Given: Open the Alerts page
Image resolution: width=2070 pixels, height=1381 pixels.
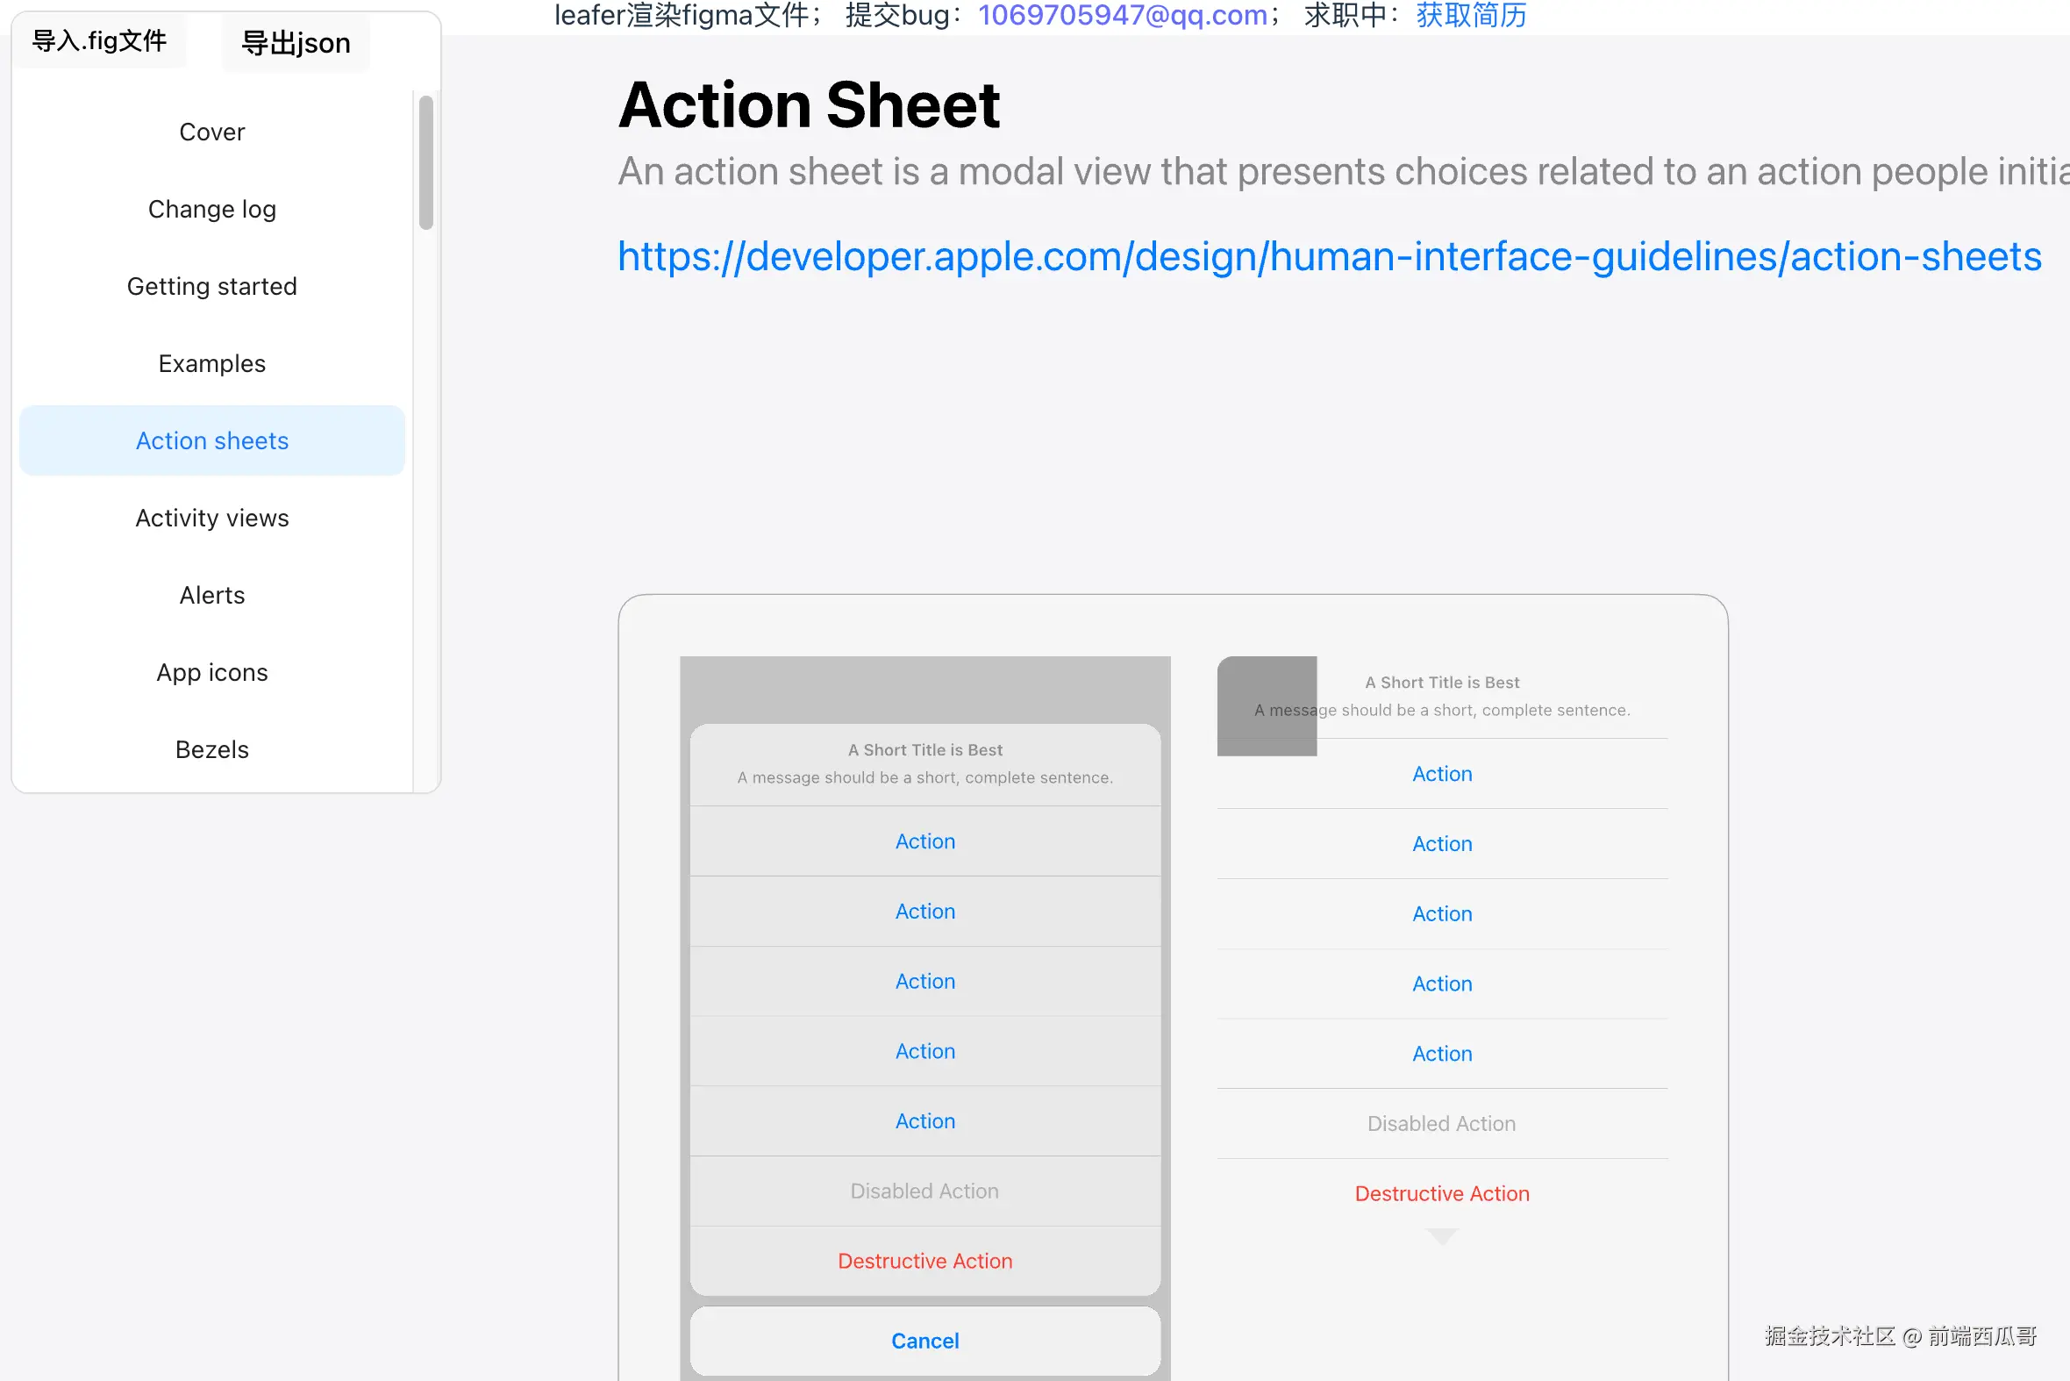Looking at the screenshot, I should (211, 596).
